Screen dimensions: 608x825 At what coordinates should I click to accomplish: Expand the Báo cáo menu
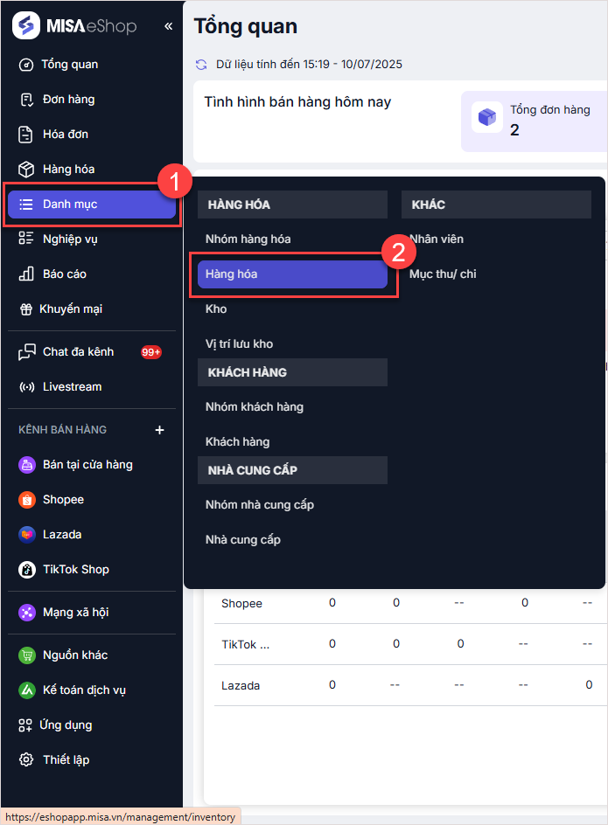coord(64,274)
